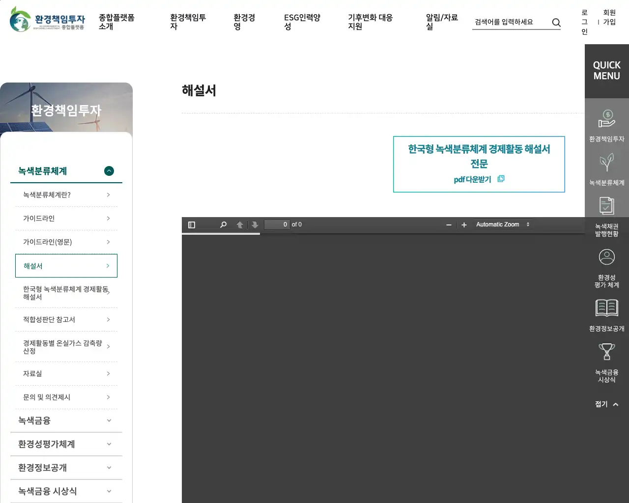Open 녹색금융 시상식 trophy icon
The image size is (629, 503).
click(x=606, y=352)
